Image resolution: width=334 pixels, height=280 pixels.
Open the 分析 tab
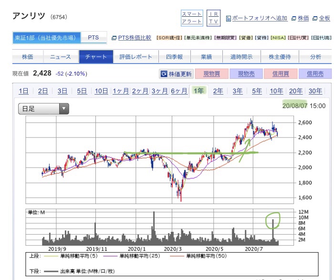tap(315, 57)
